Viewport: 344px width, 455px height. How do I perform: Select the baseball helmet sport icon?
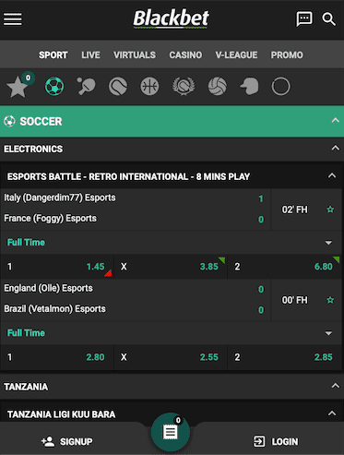[x=249, y=86]
